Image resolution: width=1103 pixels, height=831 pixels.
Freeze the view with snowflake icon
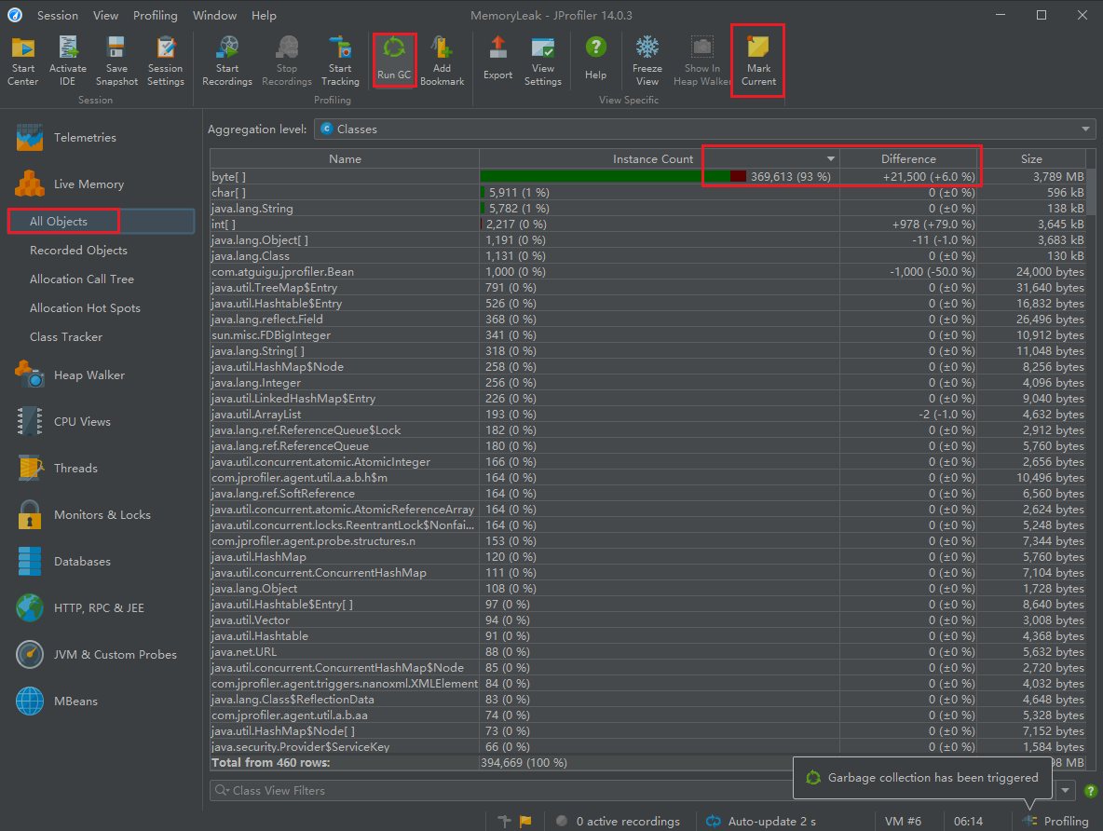click(x=647, y=61)
